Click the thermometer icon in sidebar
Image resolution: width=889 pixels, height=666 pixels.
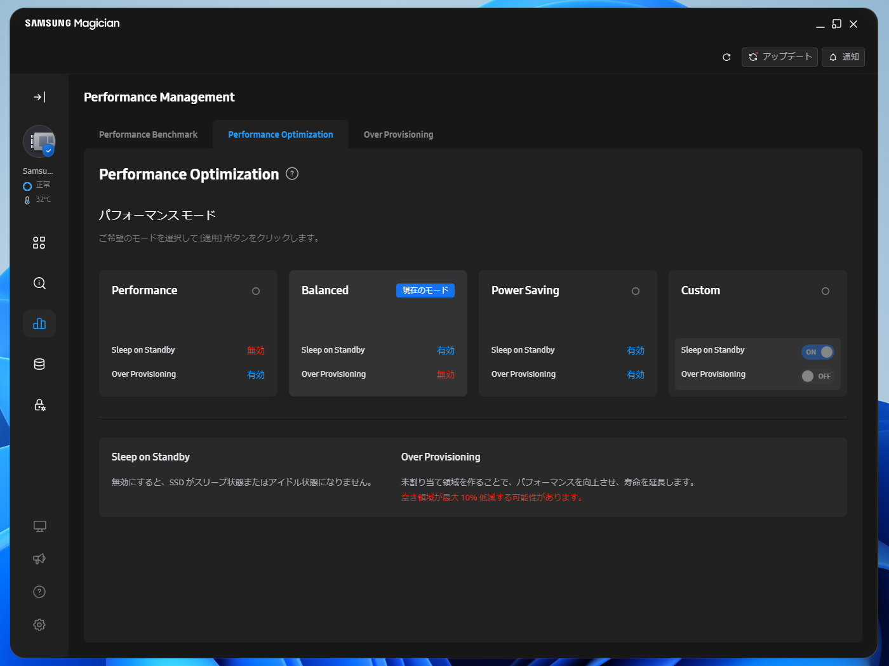pos(27,200)
